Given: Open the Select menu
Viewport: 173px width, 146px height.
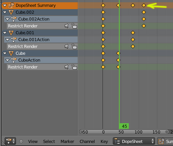Looking at the screenshot, I should pyautogui.click(x=49, y=141).
